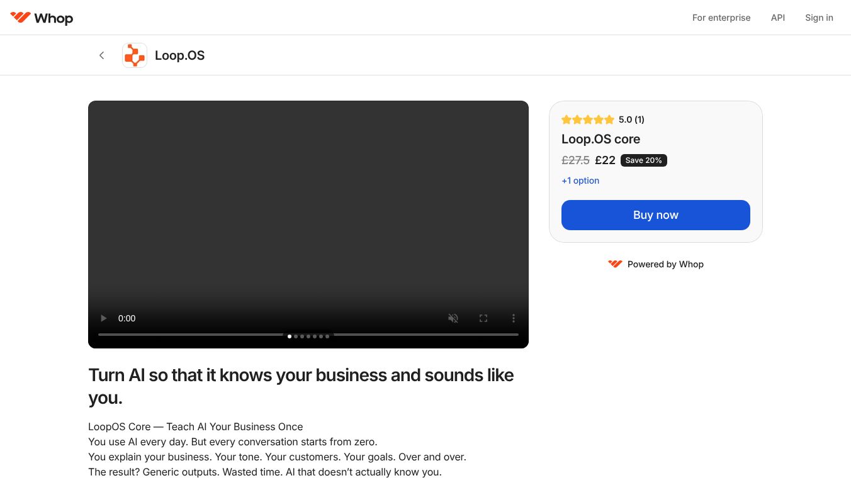
Task: Click the Whop logo in the header
Action: [42, 18]
